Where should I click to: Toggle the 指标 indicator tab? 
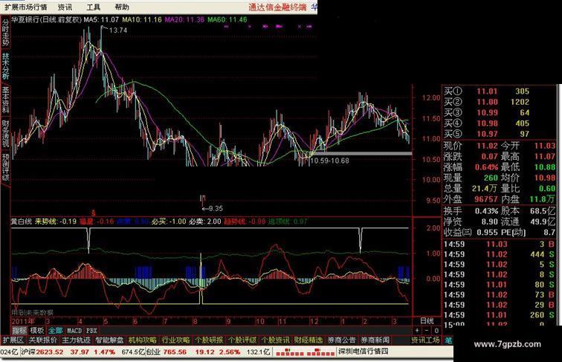[19, 331]
